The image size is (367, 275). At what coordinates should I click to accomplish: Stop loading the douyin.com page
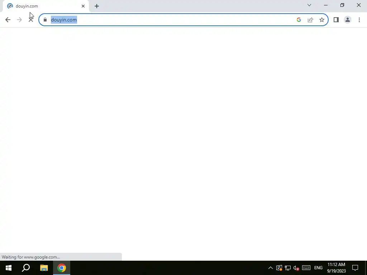click(31, 20)
